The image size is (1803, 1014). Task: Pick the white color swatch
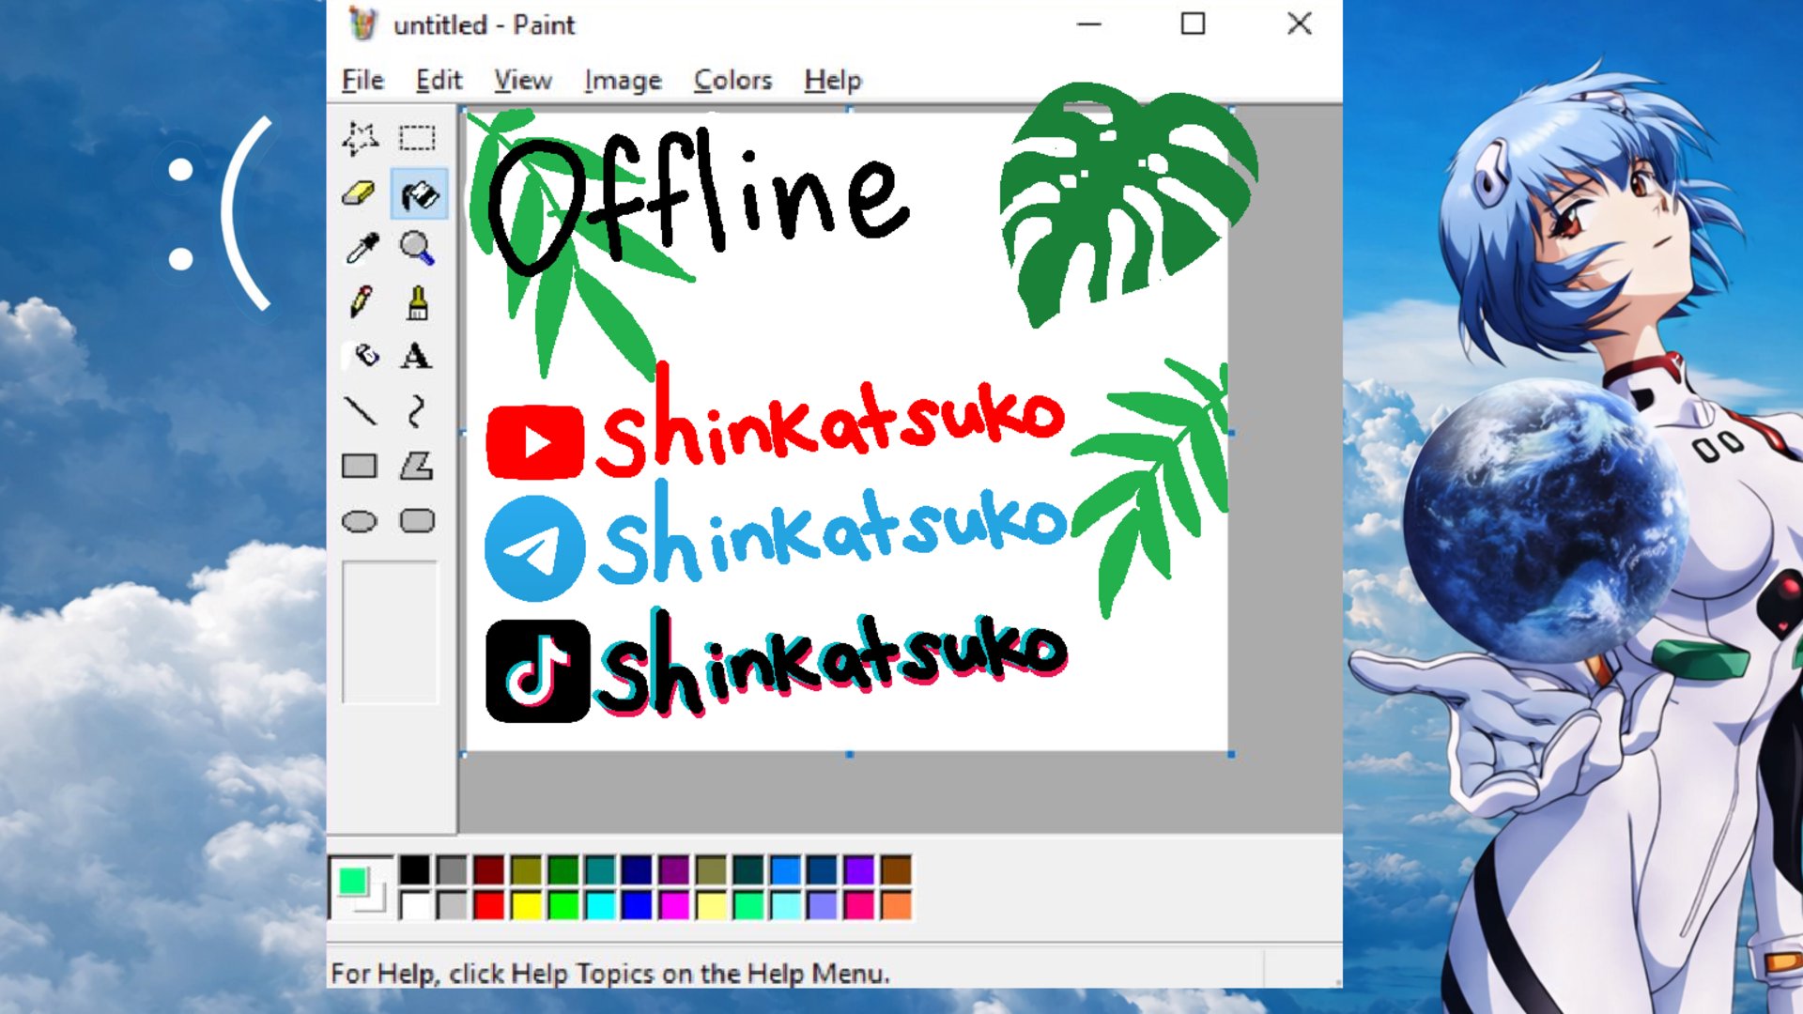(x=414, y=906)
